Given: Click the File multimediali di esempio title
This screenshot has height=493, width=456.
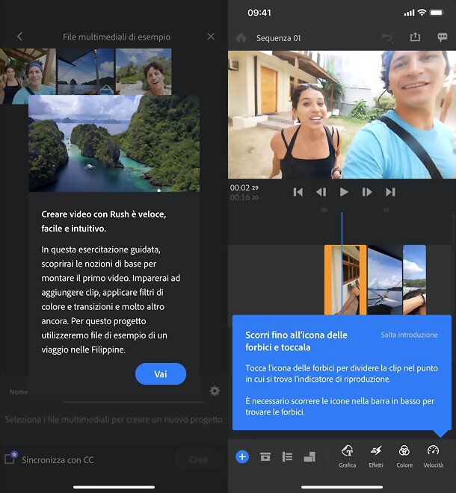Looking at the screenshot, I should (117, 37).
